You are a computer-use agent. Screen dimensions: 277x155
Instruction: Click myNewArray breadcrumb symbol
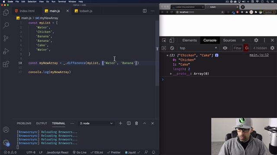(x=47, y=18)
